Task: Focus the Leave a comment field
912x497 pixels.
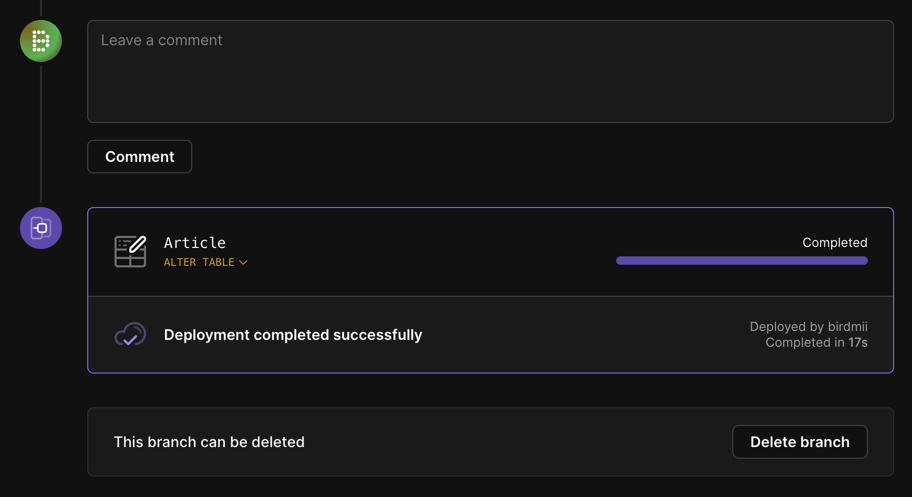Action: [x=491, y=71]
